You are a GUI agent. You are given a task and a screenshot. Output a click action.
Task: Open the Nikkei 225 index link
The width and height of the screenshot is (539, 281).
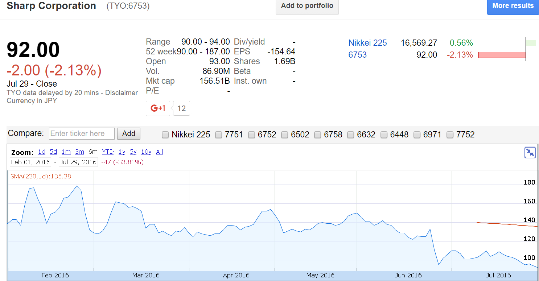click(367, 43)
